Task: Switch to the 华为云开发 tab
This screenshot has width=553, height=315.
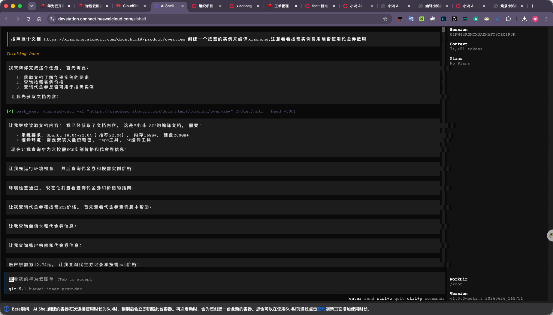Action: coord(55,6)
